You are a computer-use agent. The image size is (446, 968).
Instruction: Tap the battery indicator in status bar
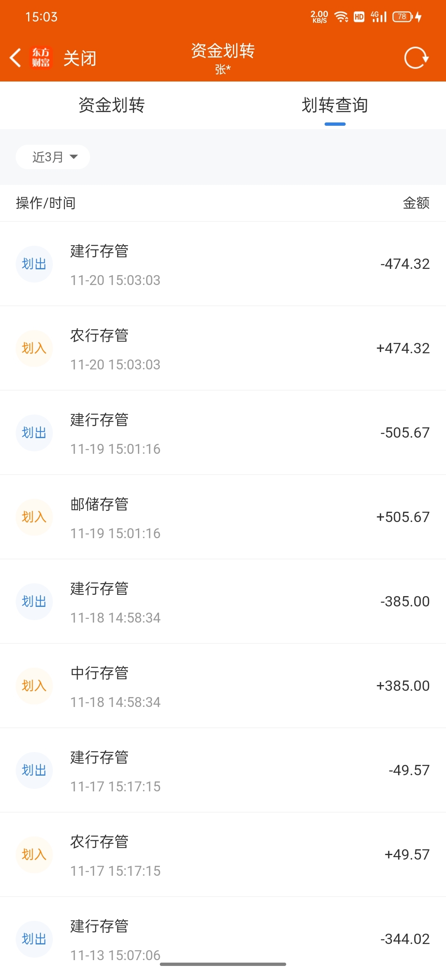(403, 17)
